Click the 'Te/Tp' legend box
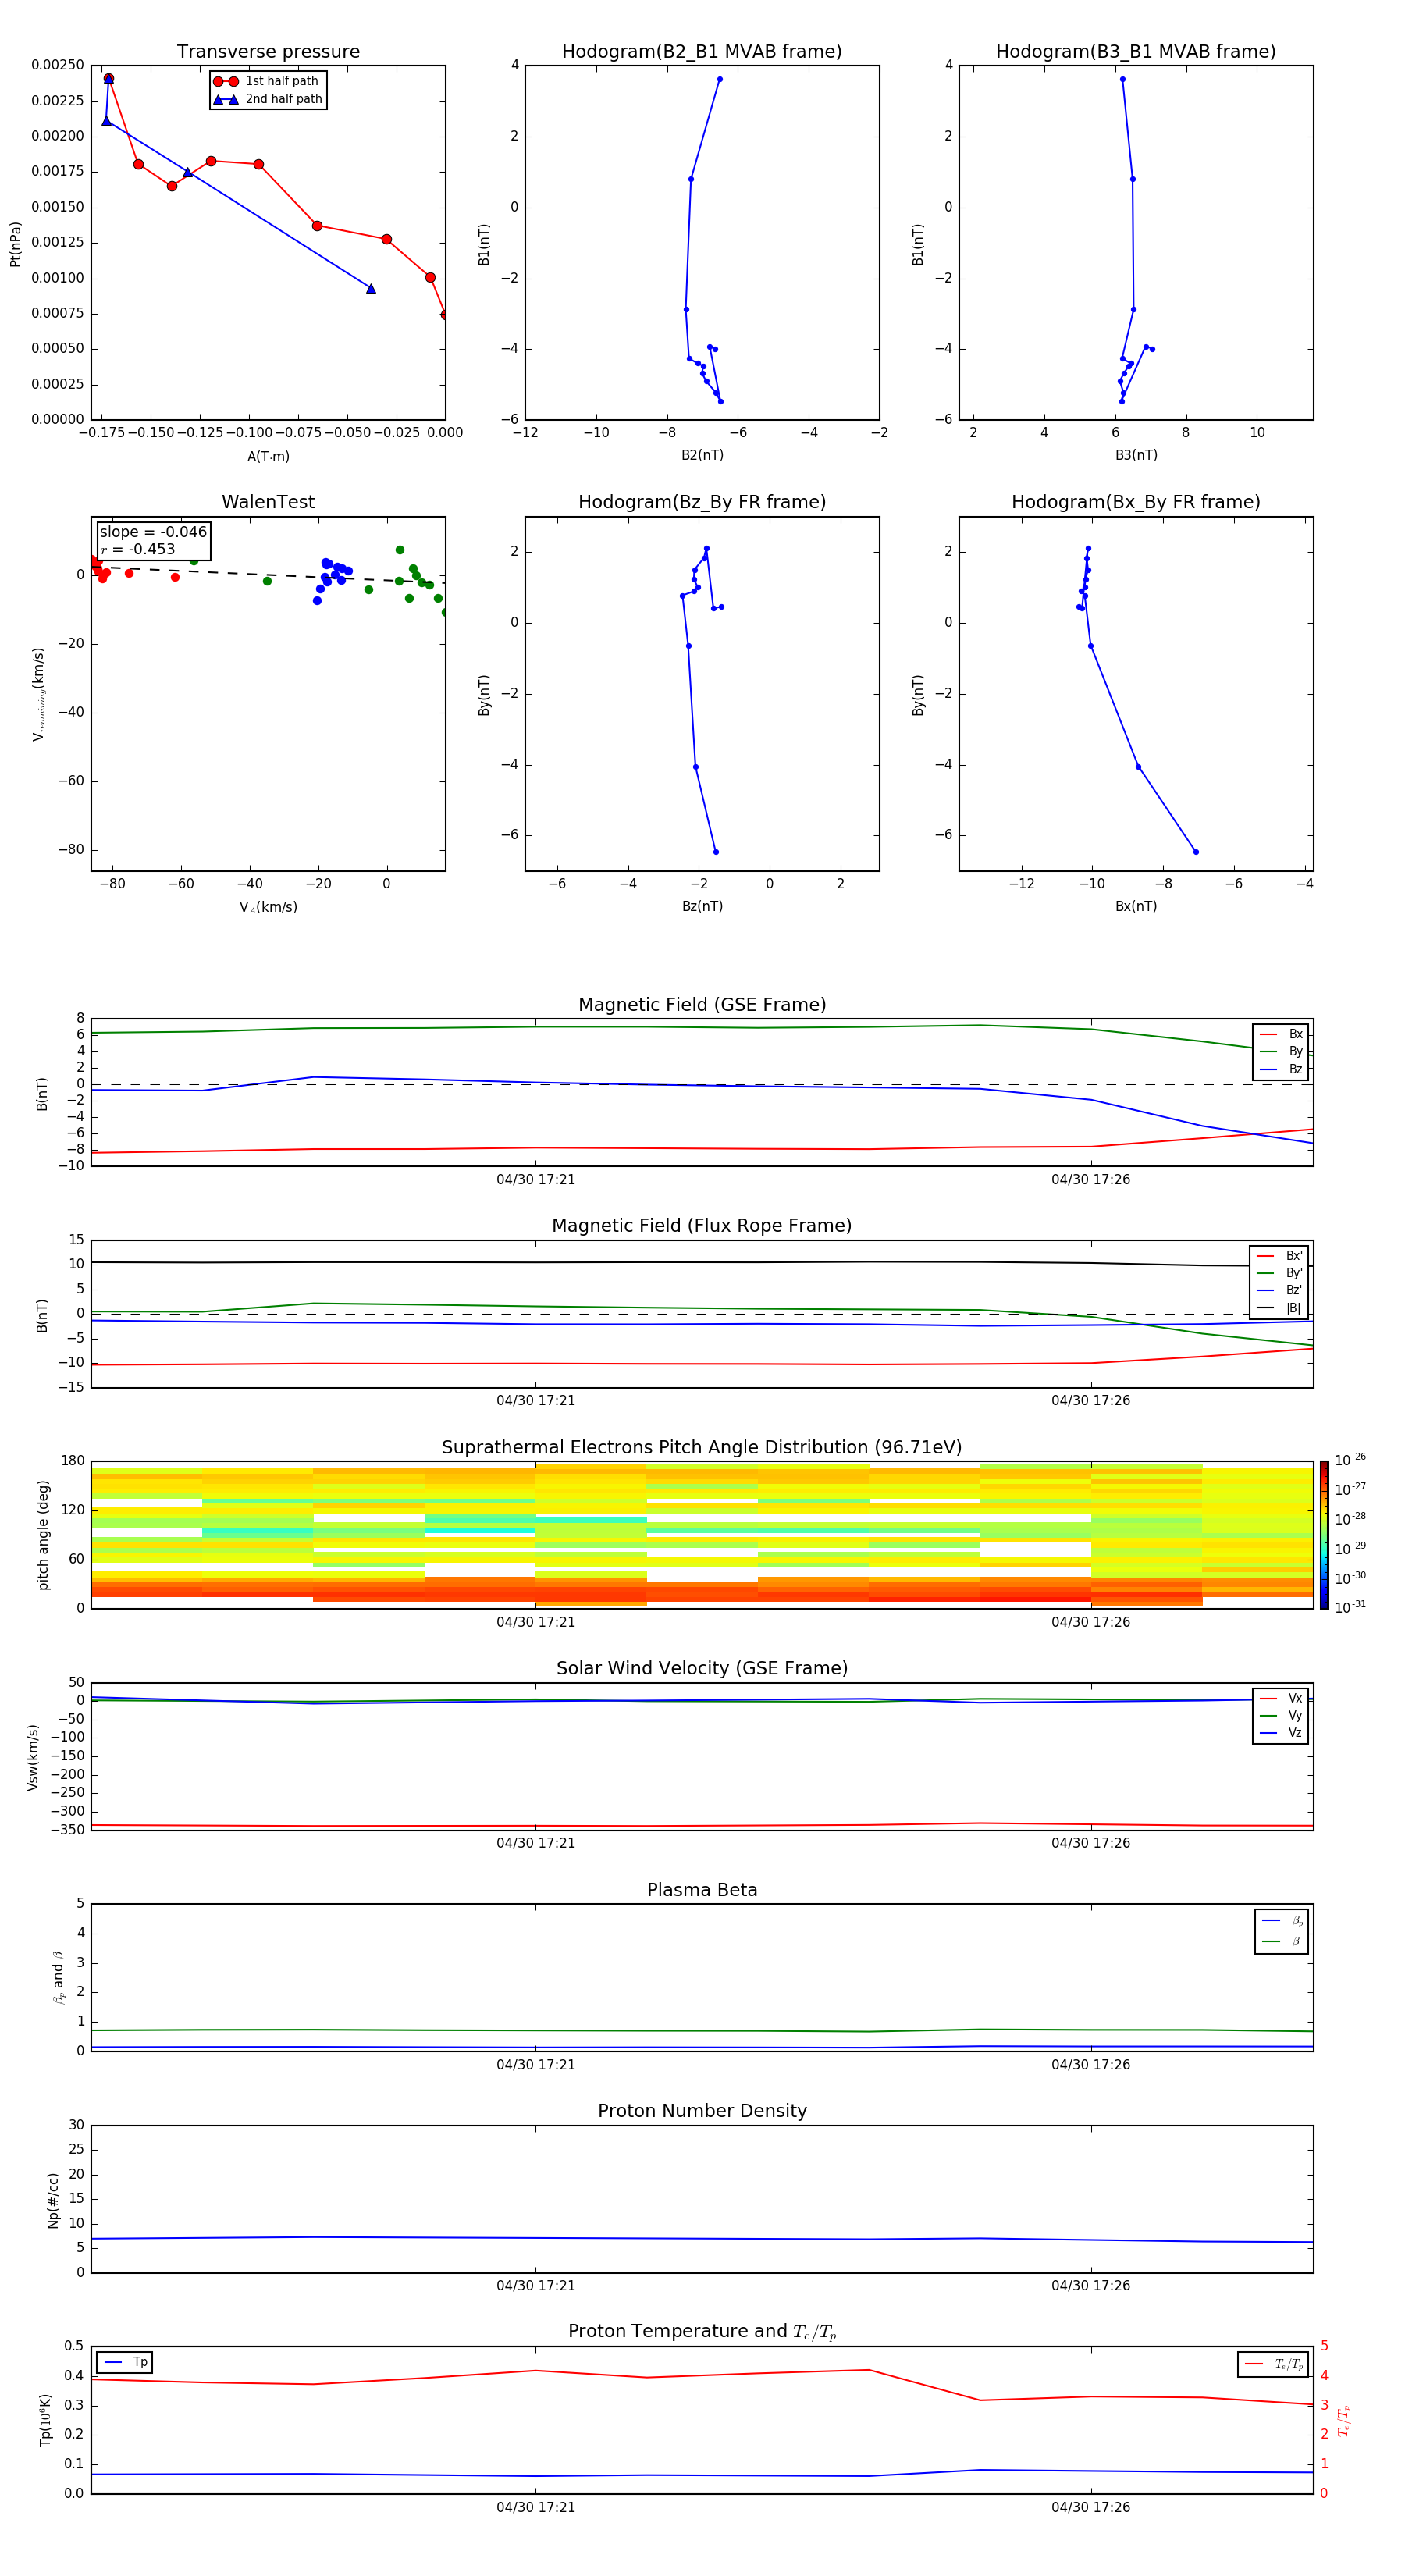 pos(1273,2364)
